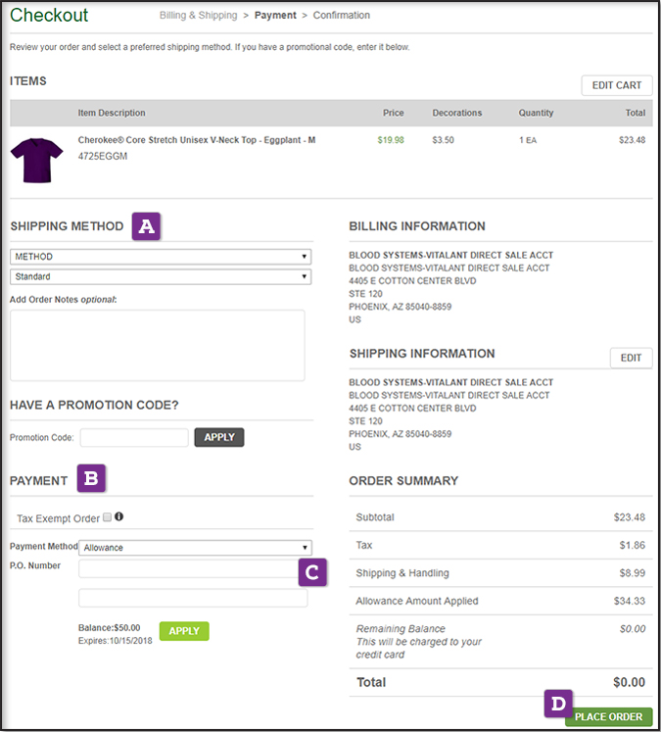
Task: Click the Add Order Notes text area
Action: click(157, 345)
